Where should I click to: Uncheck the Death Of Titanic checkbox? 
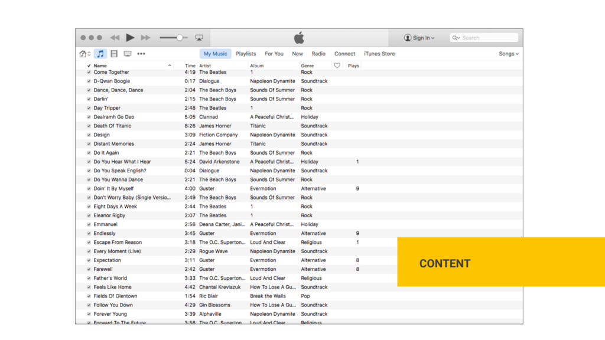[x=89, y=126]
